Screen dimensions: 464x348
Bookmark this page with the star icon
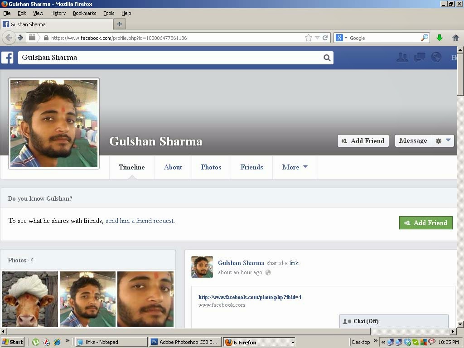pyautogui.click(x=308, y=38)
